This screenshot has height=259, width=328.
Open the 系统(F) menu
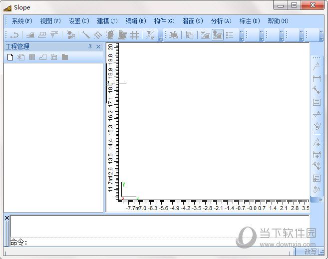(x=22, y=21)
